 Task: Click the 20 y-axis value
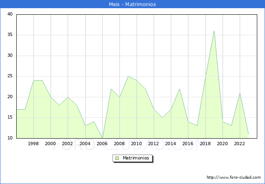click(10, 97)
